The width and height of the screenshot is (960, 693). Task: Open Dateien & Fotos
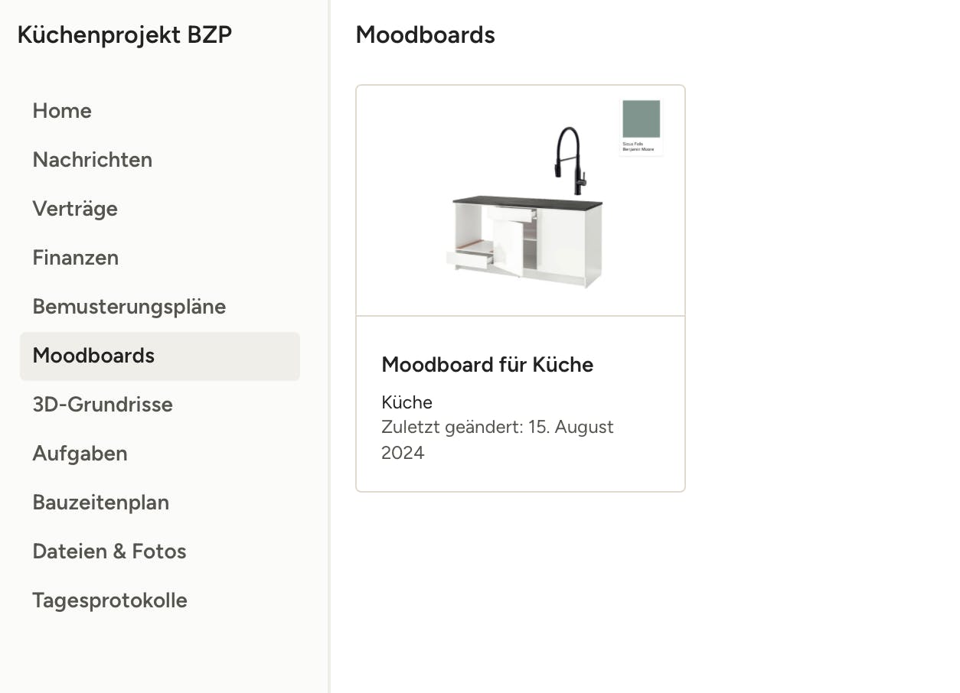pos(109,551)
